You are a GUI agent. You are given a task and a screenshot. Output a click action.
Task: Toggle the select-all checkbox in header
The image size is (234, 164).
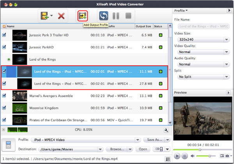pos(4,26)
